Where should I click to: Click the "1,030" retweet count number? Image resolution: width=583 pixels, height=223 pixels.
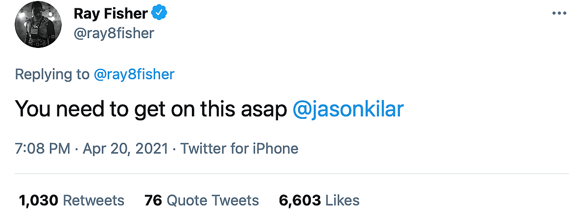pyautogui.click(x=39, y=200)
